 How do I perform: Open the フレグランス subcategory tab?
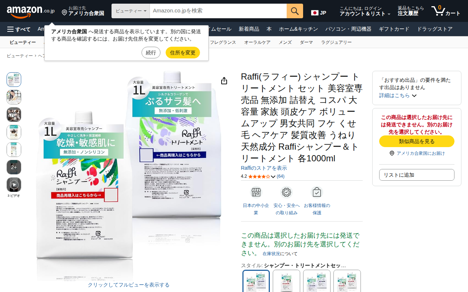[223, 42]
